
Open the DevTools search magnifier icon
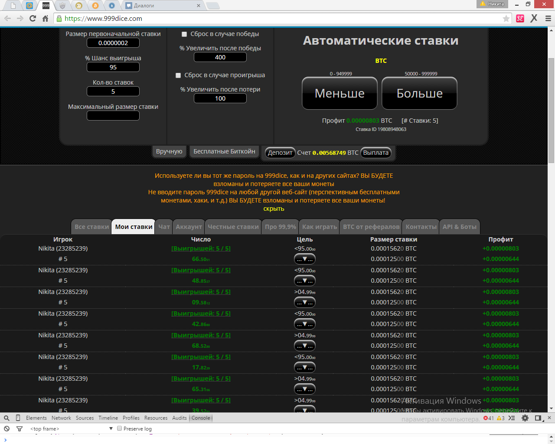click(7, 418)
